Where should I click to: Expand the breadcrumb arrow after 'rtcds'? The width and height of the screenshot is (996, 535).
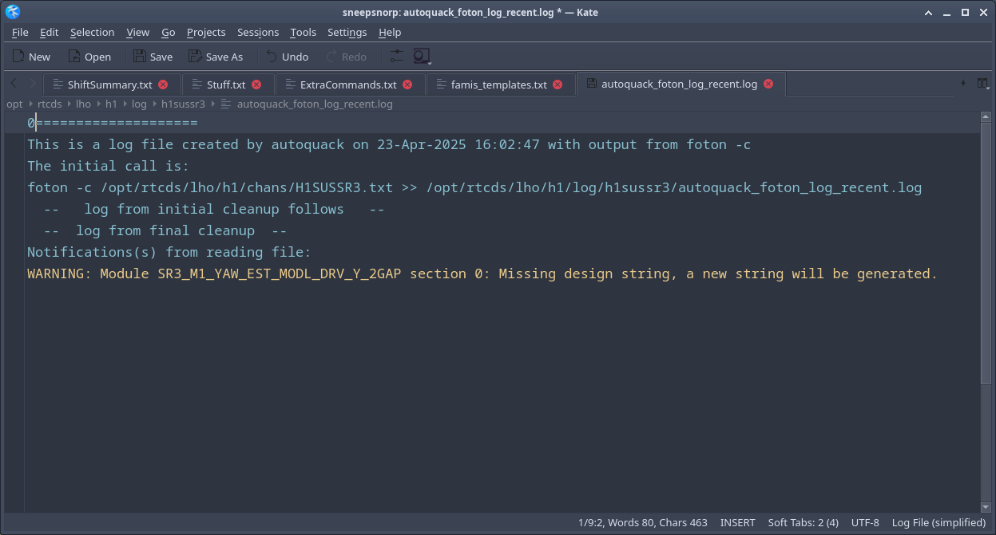pos(69,104)
